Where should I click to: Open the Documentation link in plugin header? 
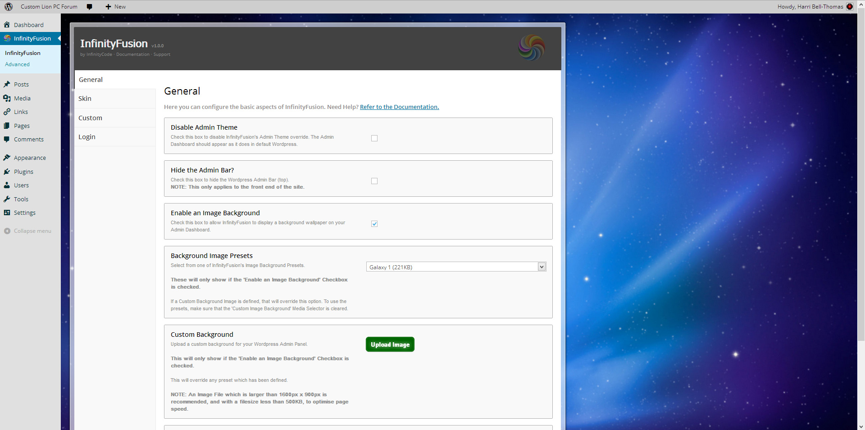click(133, 54)
